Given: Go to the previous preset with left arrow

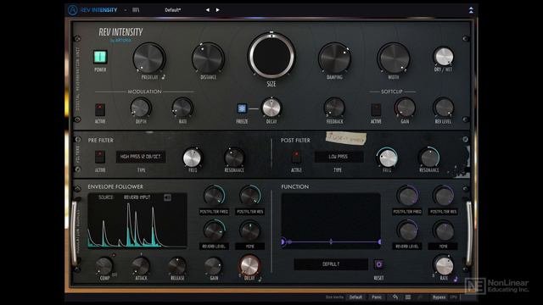Looking at the screenshot, I should (x=207, y=10).
